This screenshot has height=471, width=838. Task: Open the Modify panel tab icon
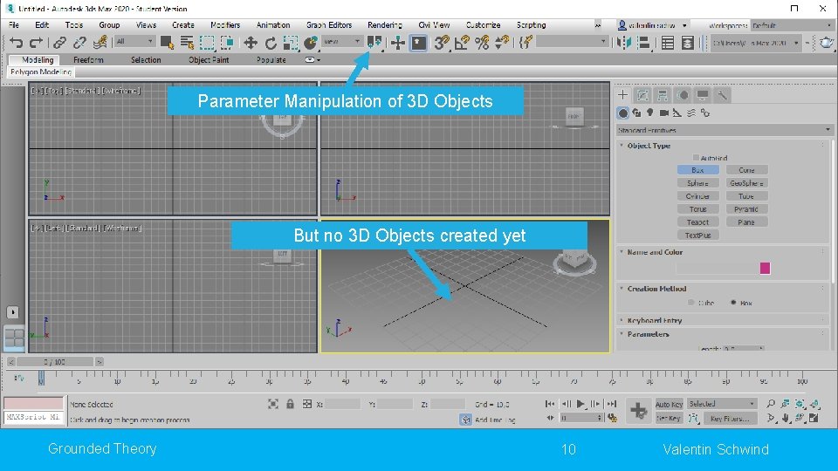(x=643, y=95)
